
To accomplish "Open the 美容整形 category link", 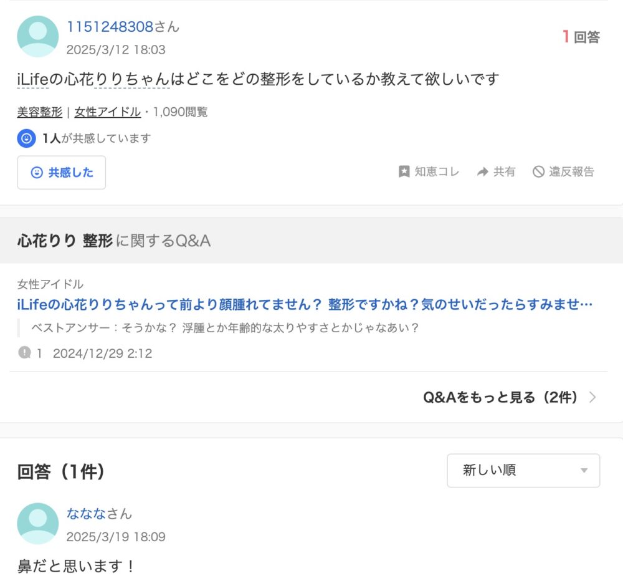I will (x=40, y=112).
